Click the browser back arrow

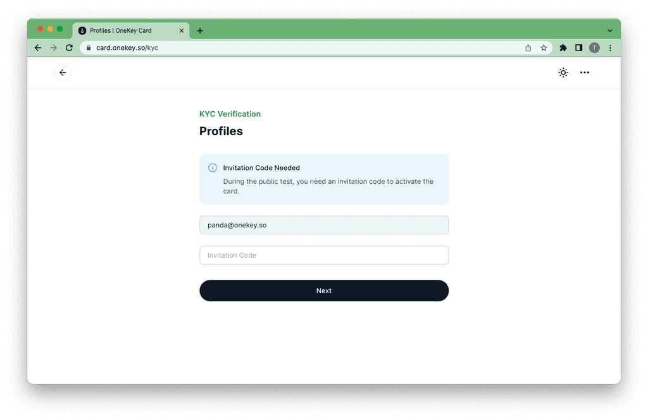coord(38,48)
